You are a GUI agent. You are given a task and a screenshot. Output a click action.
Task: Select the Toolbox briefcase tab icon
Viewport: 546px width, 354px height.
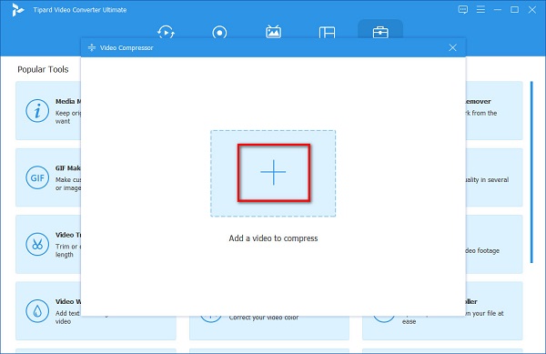click(380, 33)
